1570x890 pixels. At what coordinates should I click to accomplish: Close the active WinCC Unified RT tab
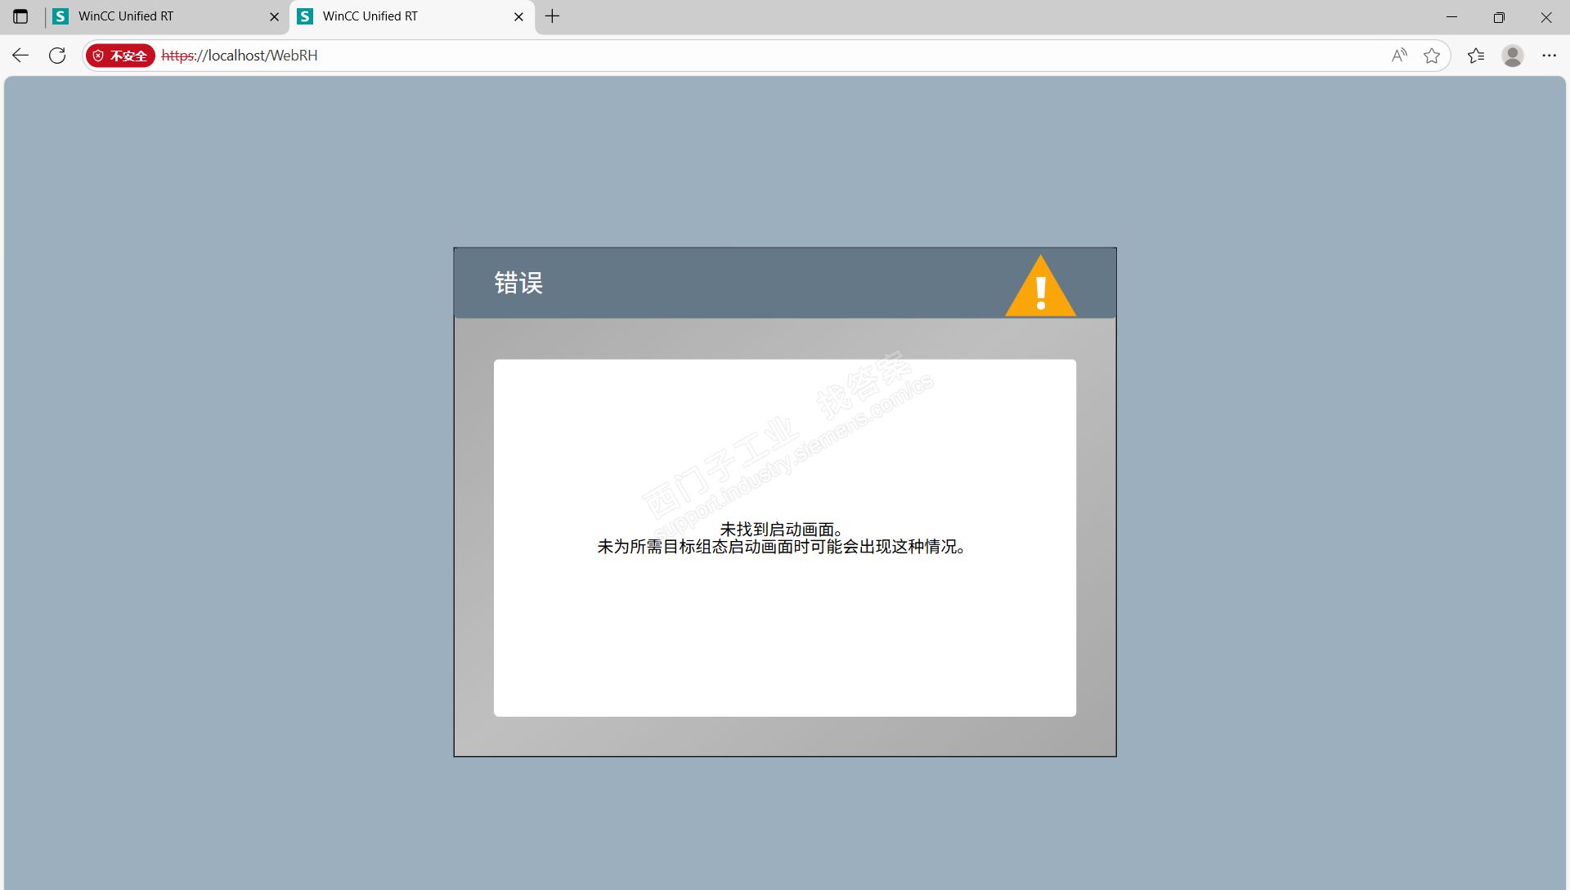pyautogui.click(x=518, y=16)
